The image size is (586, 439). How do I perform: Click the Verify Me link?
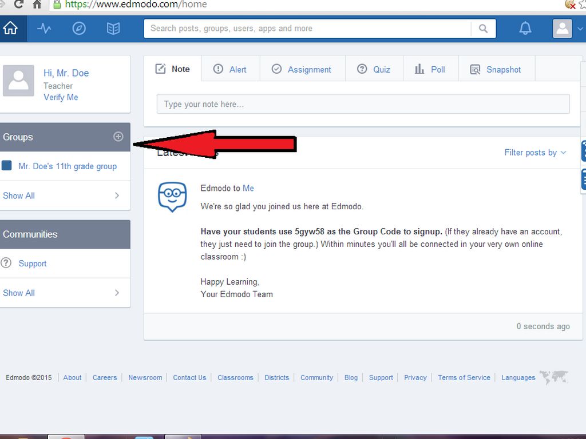(61, 97)
